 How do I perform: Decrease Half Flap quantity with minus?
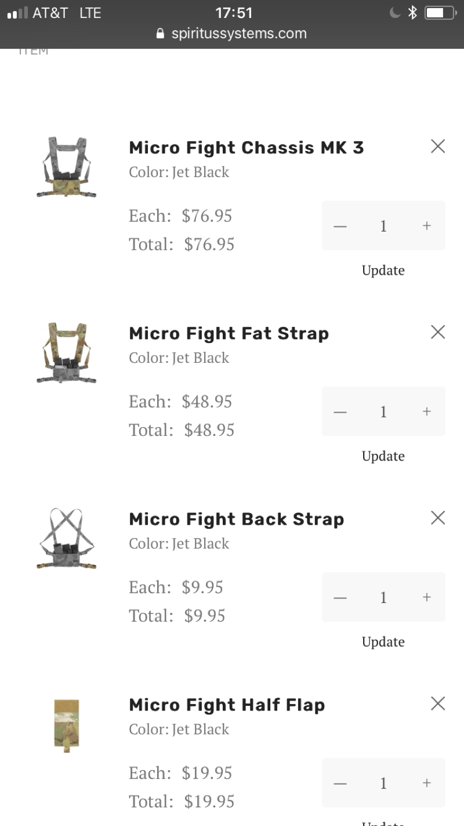pos(340,783)
